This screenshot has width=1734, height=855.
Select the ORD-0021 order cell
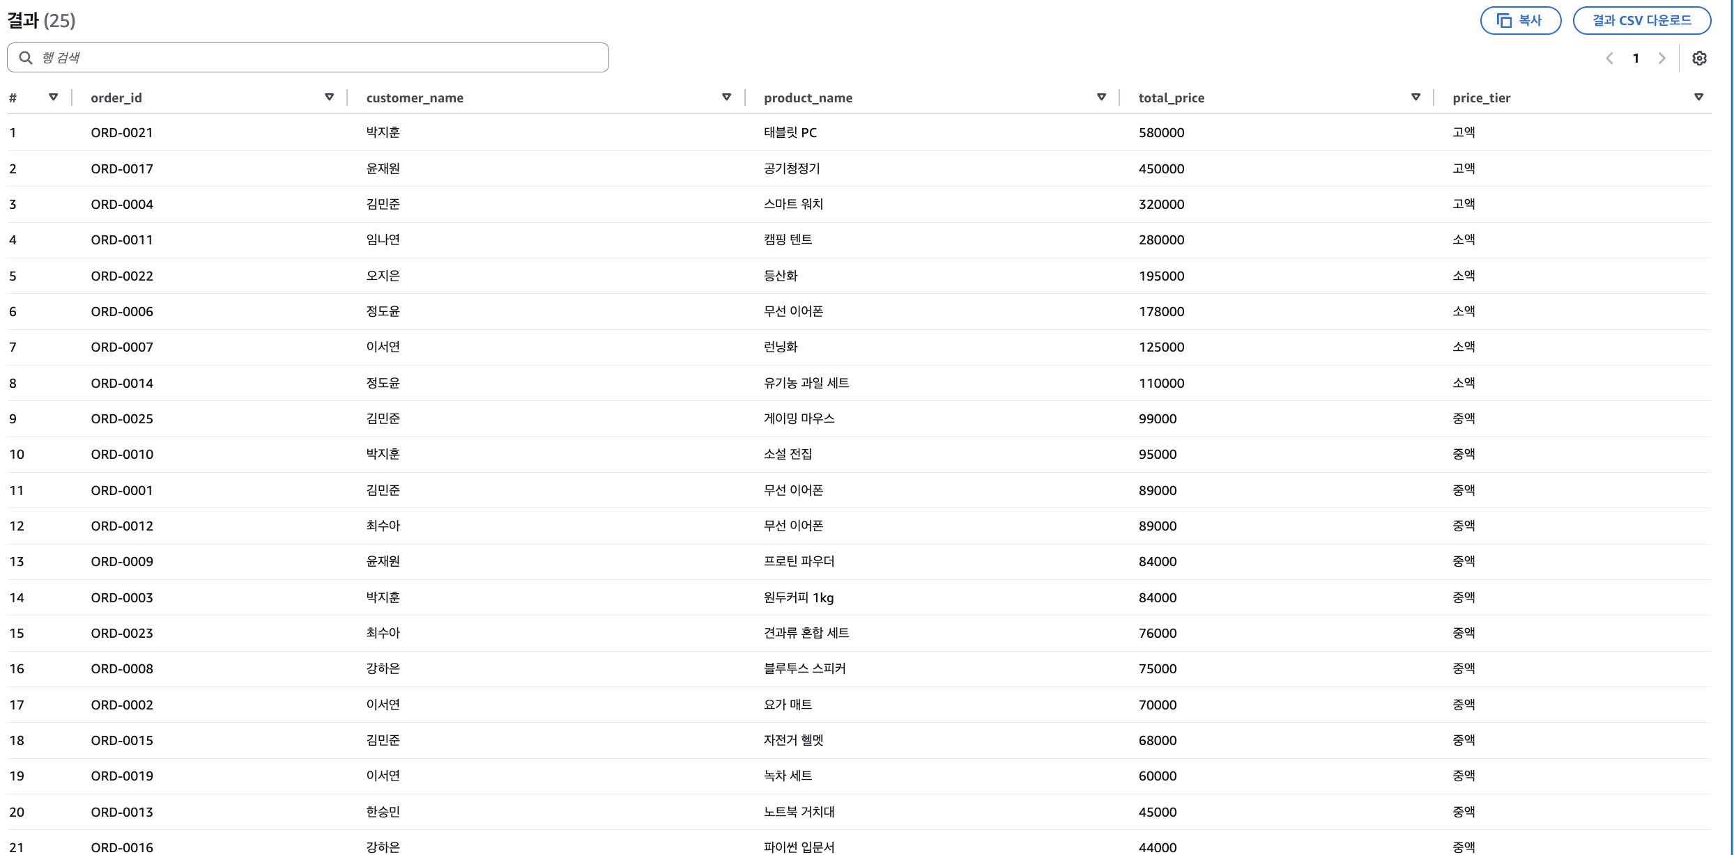click(122, 133)
